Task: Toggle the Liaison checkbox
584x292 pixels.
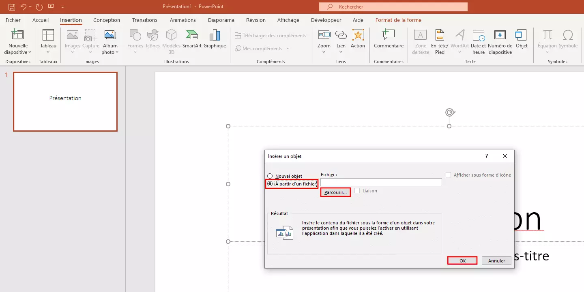Action: pos(357,191)
